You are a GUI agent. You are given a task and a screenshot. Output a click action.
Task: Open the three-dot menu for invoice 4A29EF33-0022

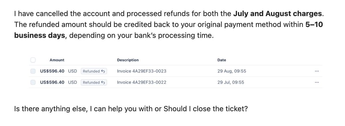point(317,82)
